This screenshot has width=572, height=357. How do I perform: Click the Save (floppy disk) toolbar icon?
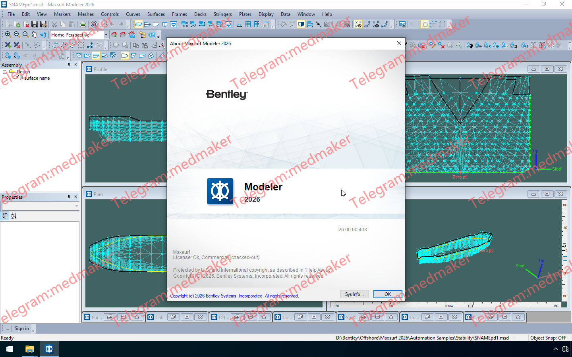tap(35, 25)
